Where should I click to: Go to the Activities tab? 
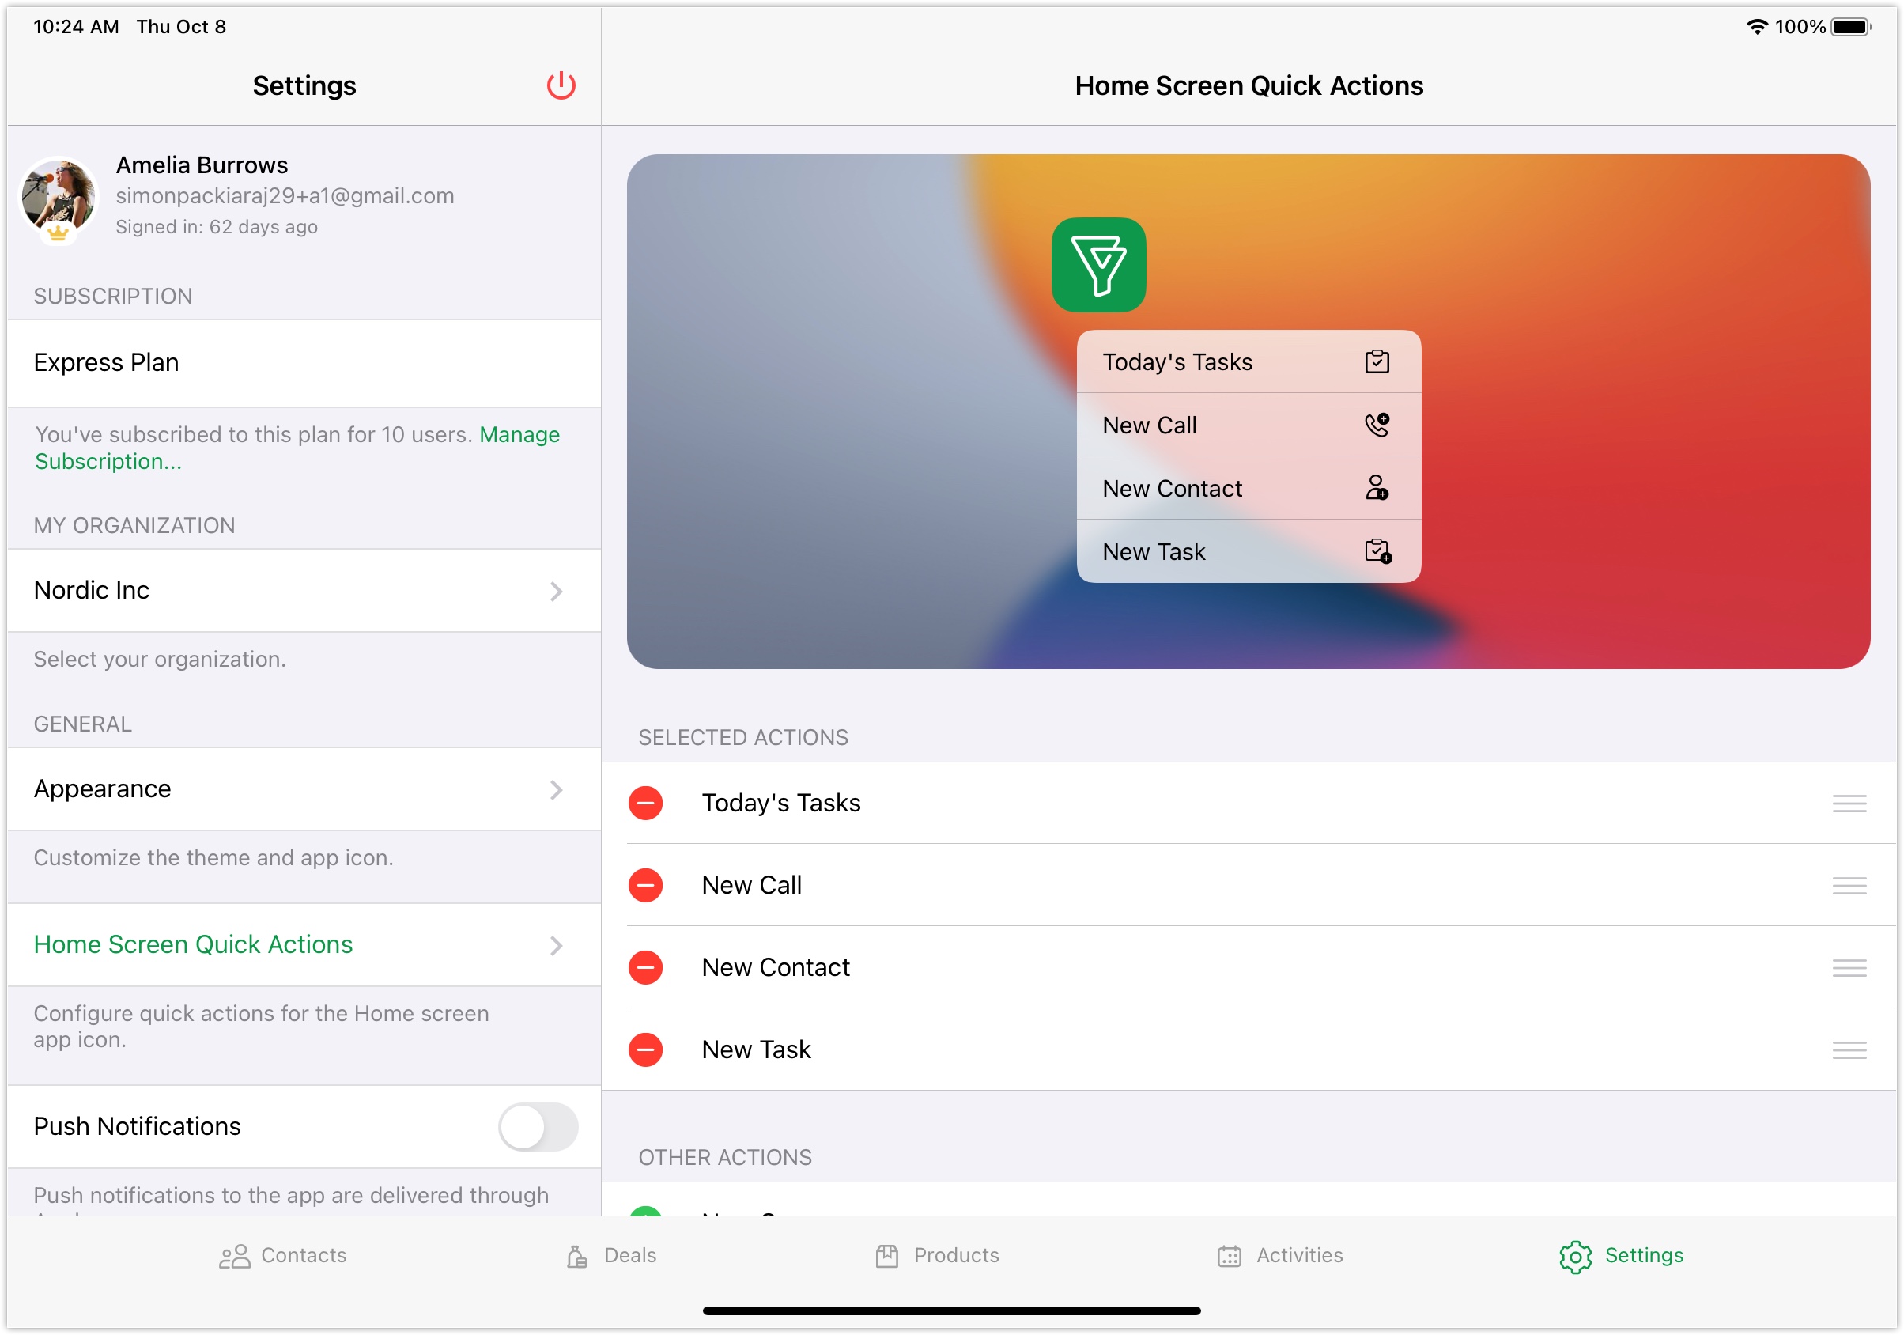point(1279,1254)
